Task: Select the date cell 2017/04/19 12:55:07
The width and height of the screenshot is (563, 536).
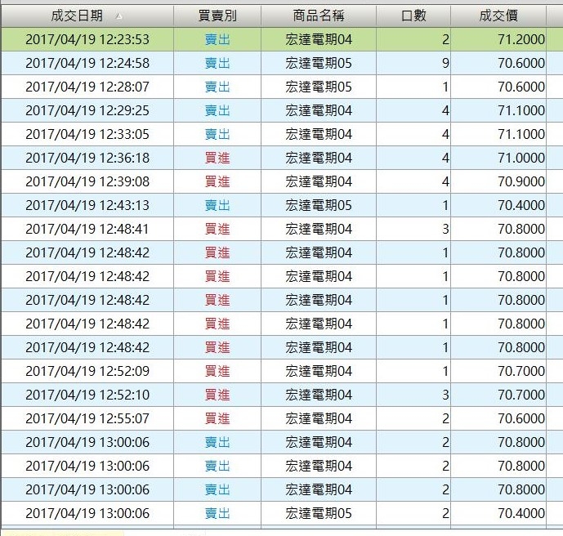Action: pyautogui.click(x=87, y=418)
